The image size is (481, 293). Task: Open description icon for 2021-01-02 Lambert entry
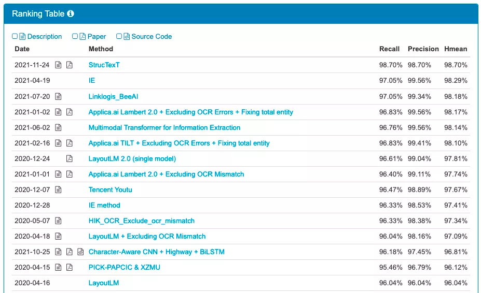(58, 112)
